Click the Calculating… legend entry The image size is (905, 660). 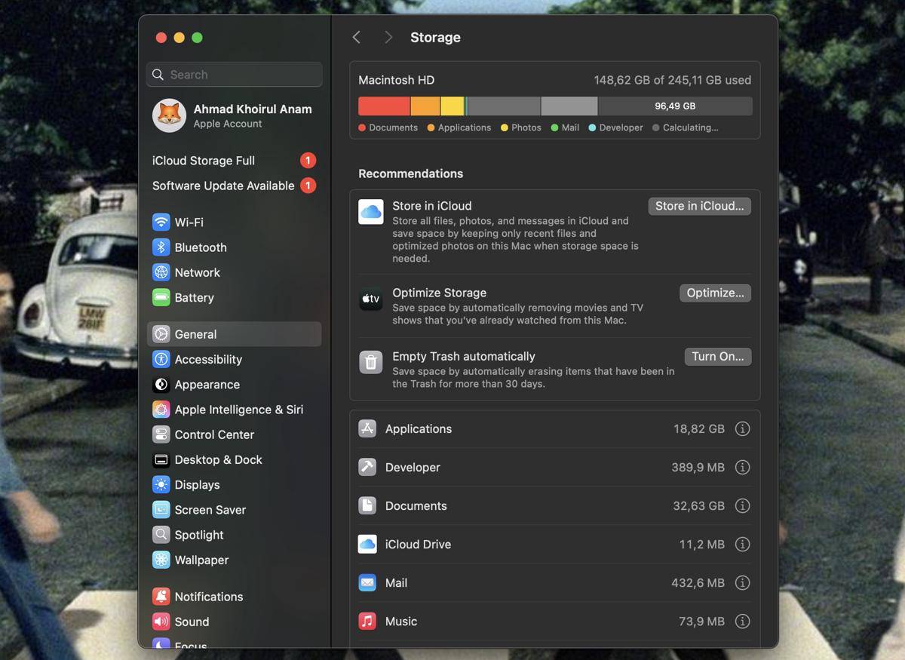[x=686, y=127]
